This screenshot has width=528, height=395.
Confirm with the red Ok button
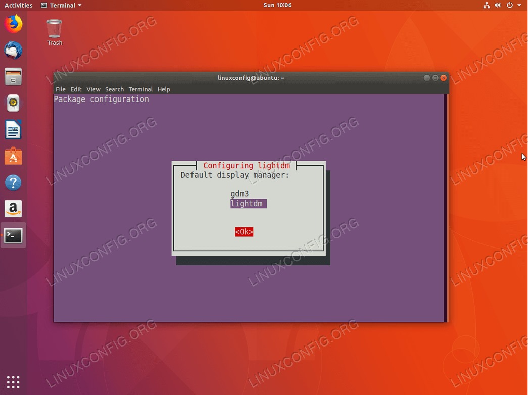click(244, 232)
